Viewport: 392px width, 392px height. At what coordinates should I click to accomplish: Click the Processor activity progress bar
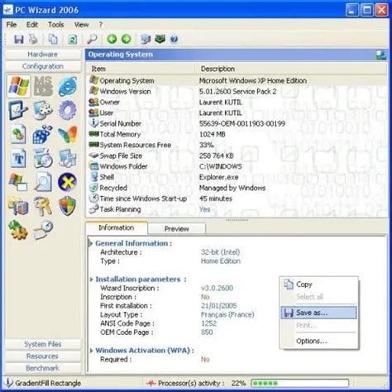[x=300, y=383]
